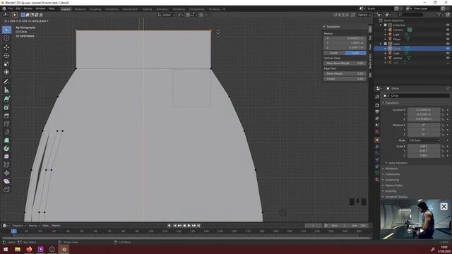Select the Scale tool

coord(6,64)
